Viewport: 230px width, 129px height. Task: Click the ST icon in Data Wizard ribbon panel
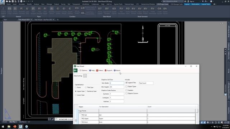(100, 9)
